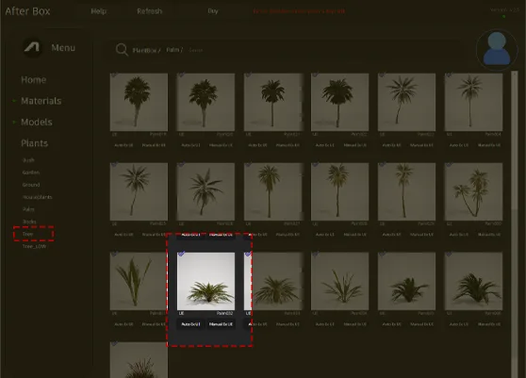Expand the Models section arrow
The height and width of the screenshot is (378, 526).
[14, 122]
